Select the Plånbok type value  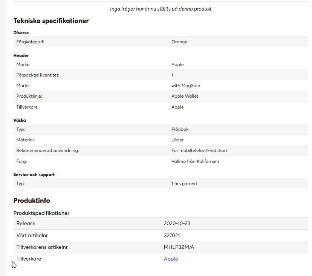(180, 129)
